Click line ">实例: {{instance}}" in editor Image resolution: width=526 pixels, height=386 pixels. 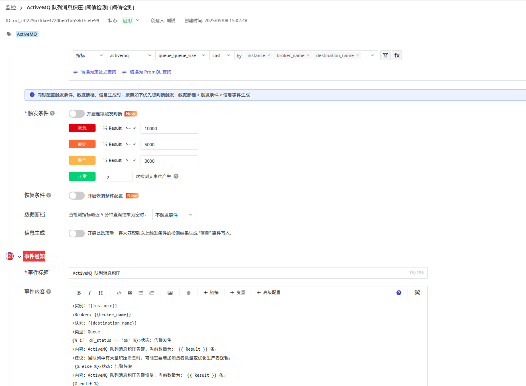[95, 306]
